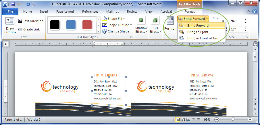Viewport: 260px width, 125px height.
Task: Minimize the ribbon using the caret icon
Action: pyautogui.click(x=249, y=11)
